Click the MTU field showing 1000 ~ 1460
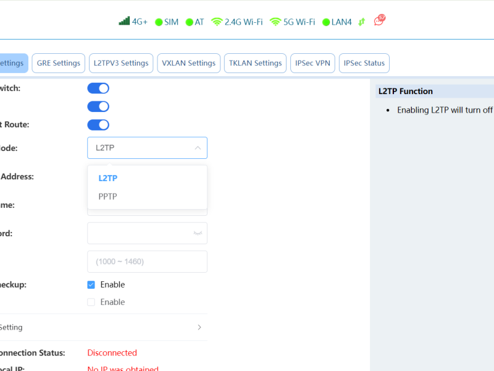 coord(147,262)
